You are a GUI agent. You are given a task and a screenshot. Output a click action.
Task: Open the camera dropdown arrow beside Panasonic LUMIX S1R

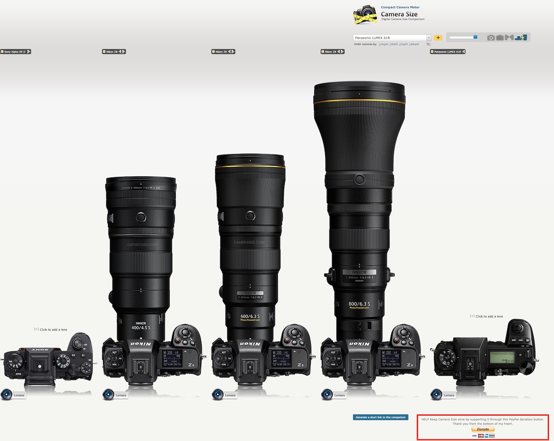point(429,38)
